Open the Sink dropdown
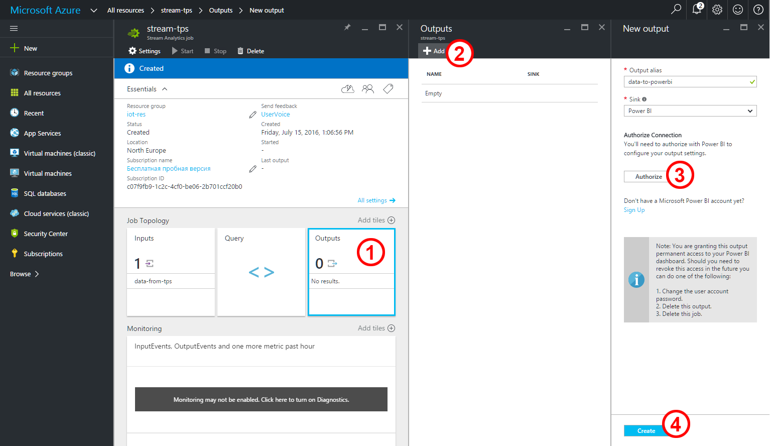 690,111
